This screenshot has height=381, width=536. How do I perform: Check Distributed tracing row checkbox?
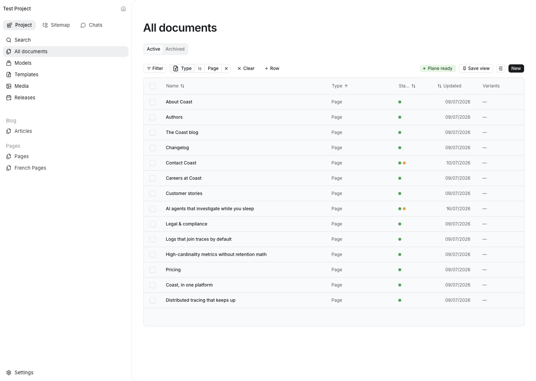point(153,300)
